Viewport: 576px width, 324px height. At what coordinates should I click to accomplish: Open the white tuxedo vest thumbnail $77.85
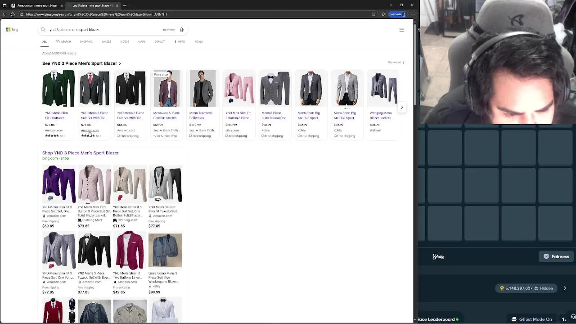[x=165, y=184]
